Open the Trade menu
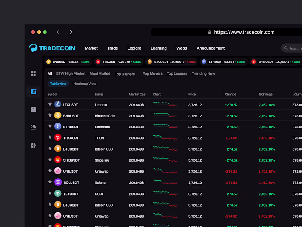This screenshot has width=302, height=227. pos(112,48)
